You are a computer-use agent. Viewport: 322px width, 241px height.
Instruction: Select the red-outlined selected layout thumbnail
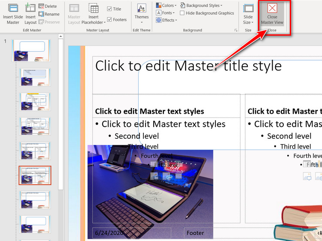35,175
